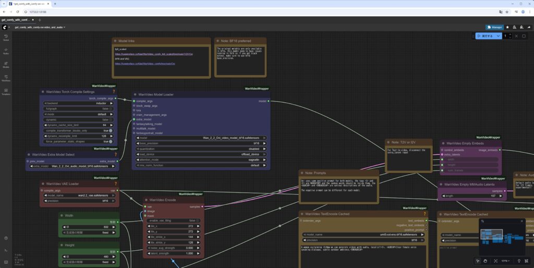The height and width of the screenshot is (268, 534).
Task: Toggle compile_transformer_blocks_only switch
Action: click(x=110, y=130)
